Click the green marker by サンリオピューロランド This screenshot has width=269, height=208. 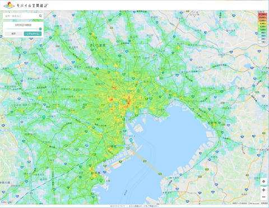click(44, 117)
